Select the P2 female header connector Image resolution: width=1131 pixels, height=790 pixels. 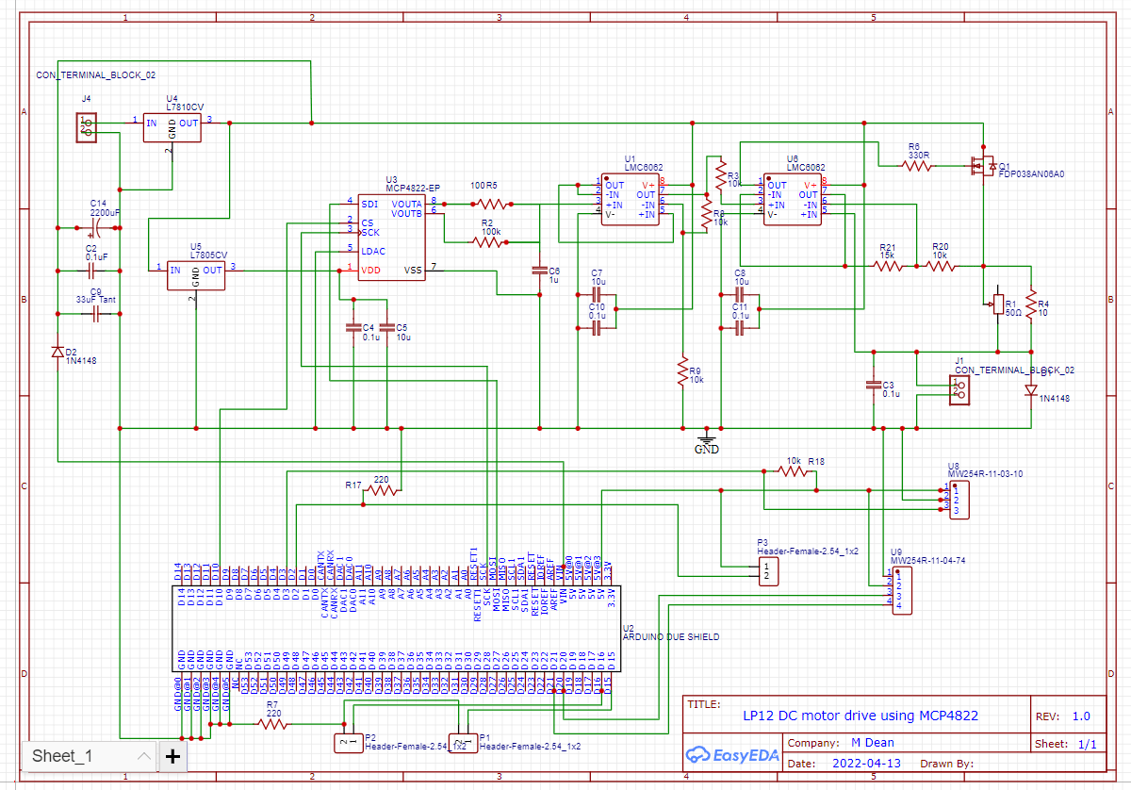[348, 743]
